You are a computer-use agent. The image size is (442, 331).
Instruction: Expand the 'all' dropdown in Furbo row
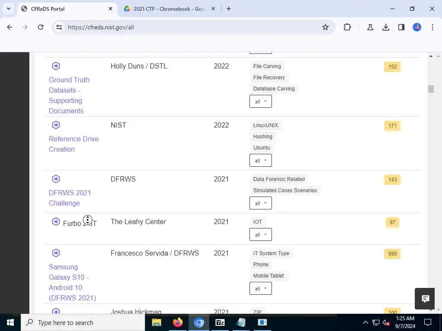tap(260, 235)
